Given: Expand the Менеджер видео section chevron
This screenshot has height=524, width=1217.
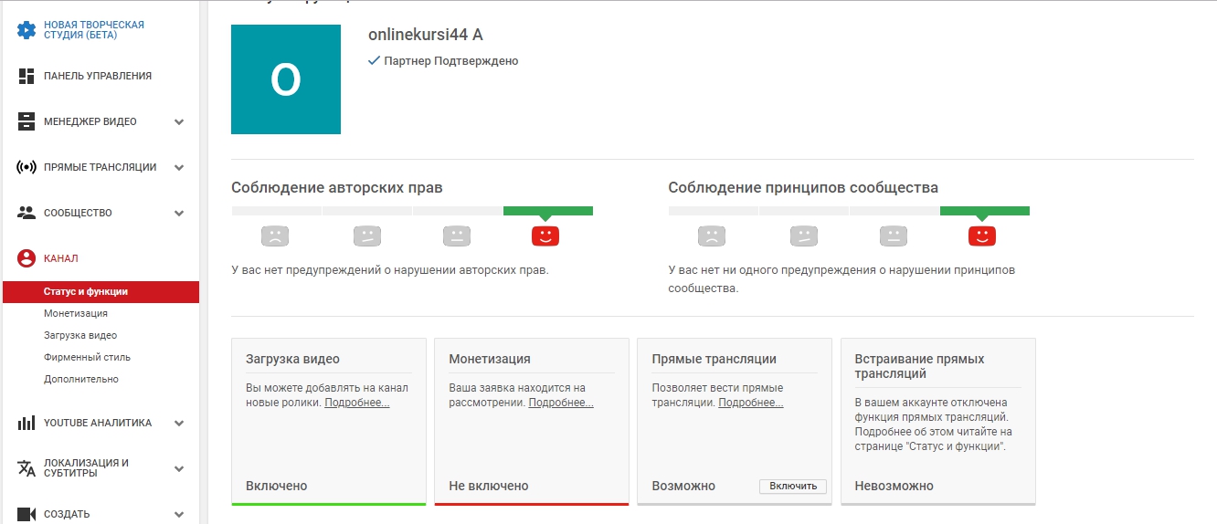Looking at the screenshot, I should (179, 121).
